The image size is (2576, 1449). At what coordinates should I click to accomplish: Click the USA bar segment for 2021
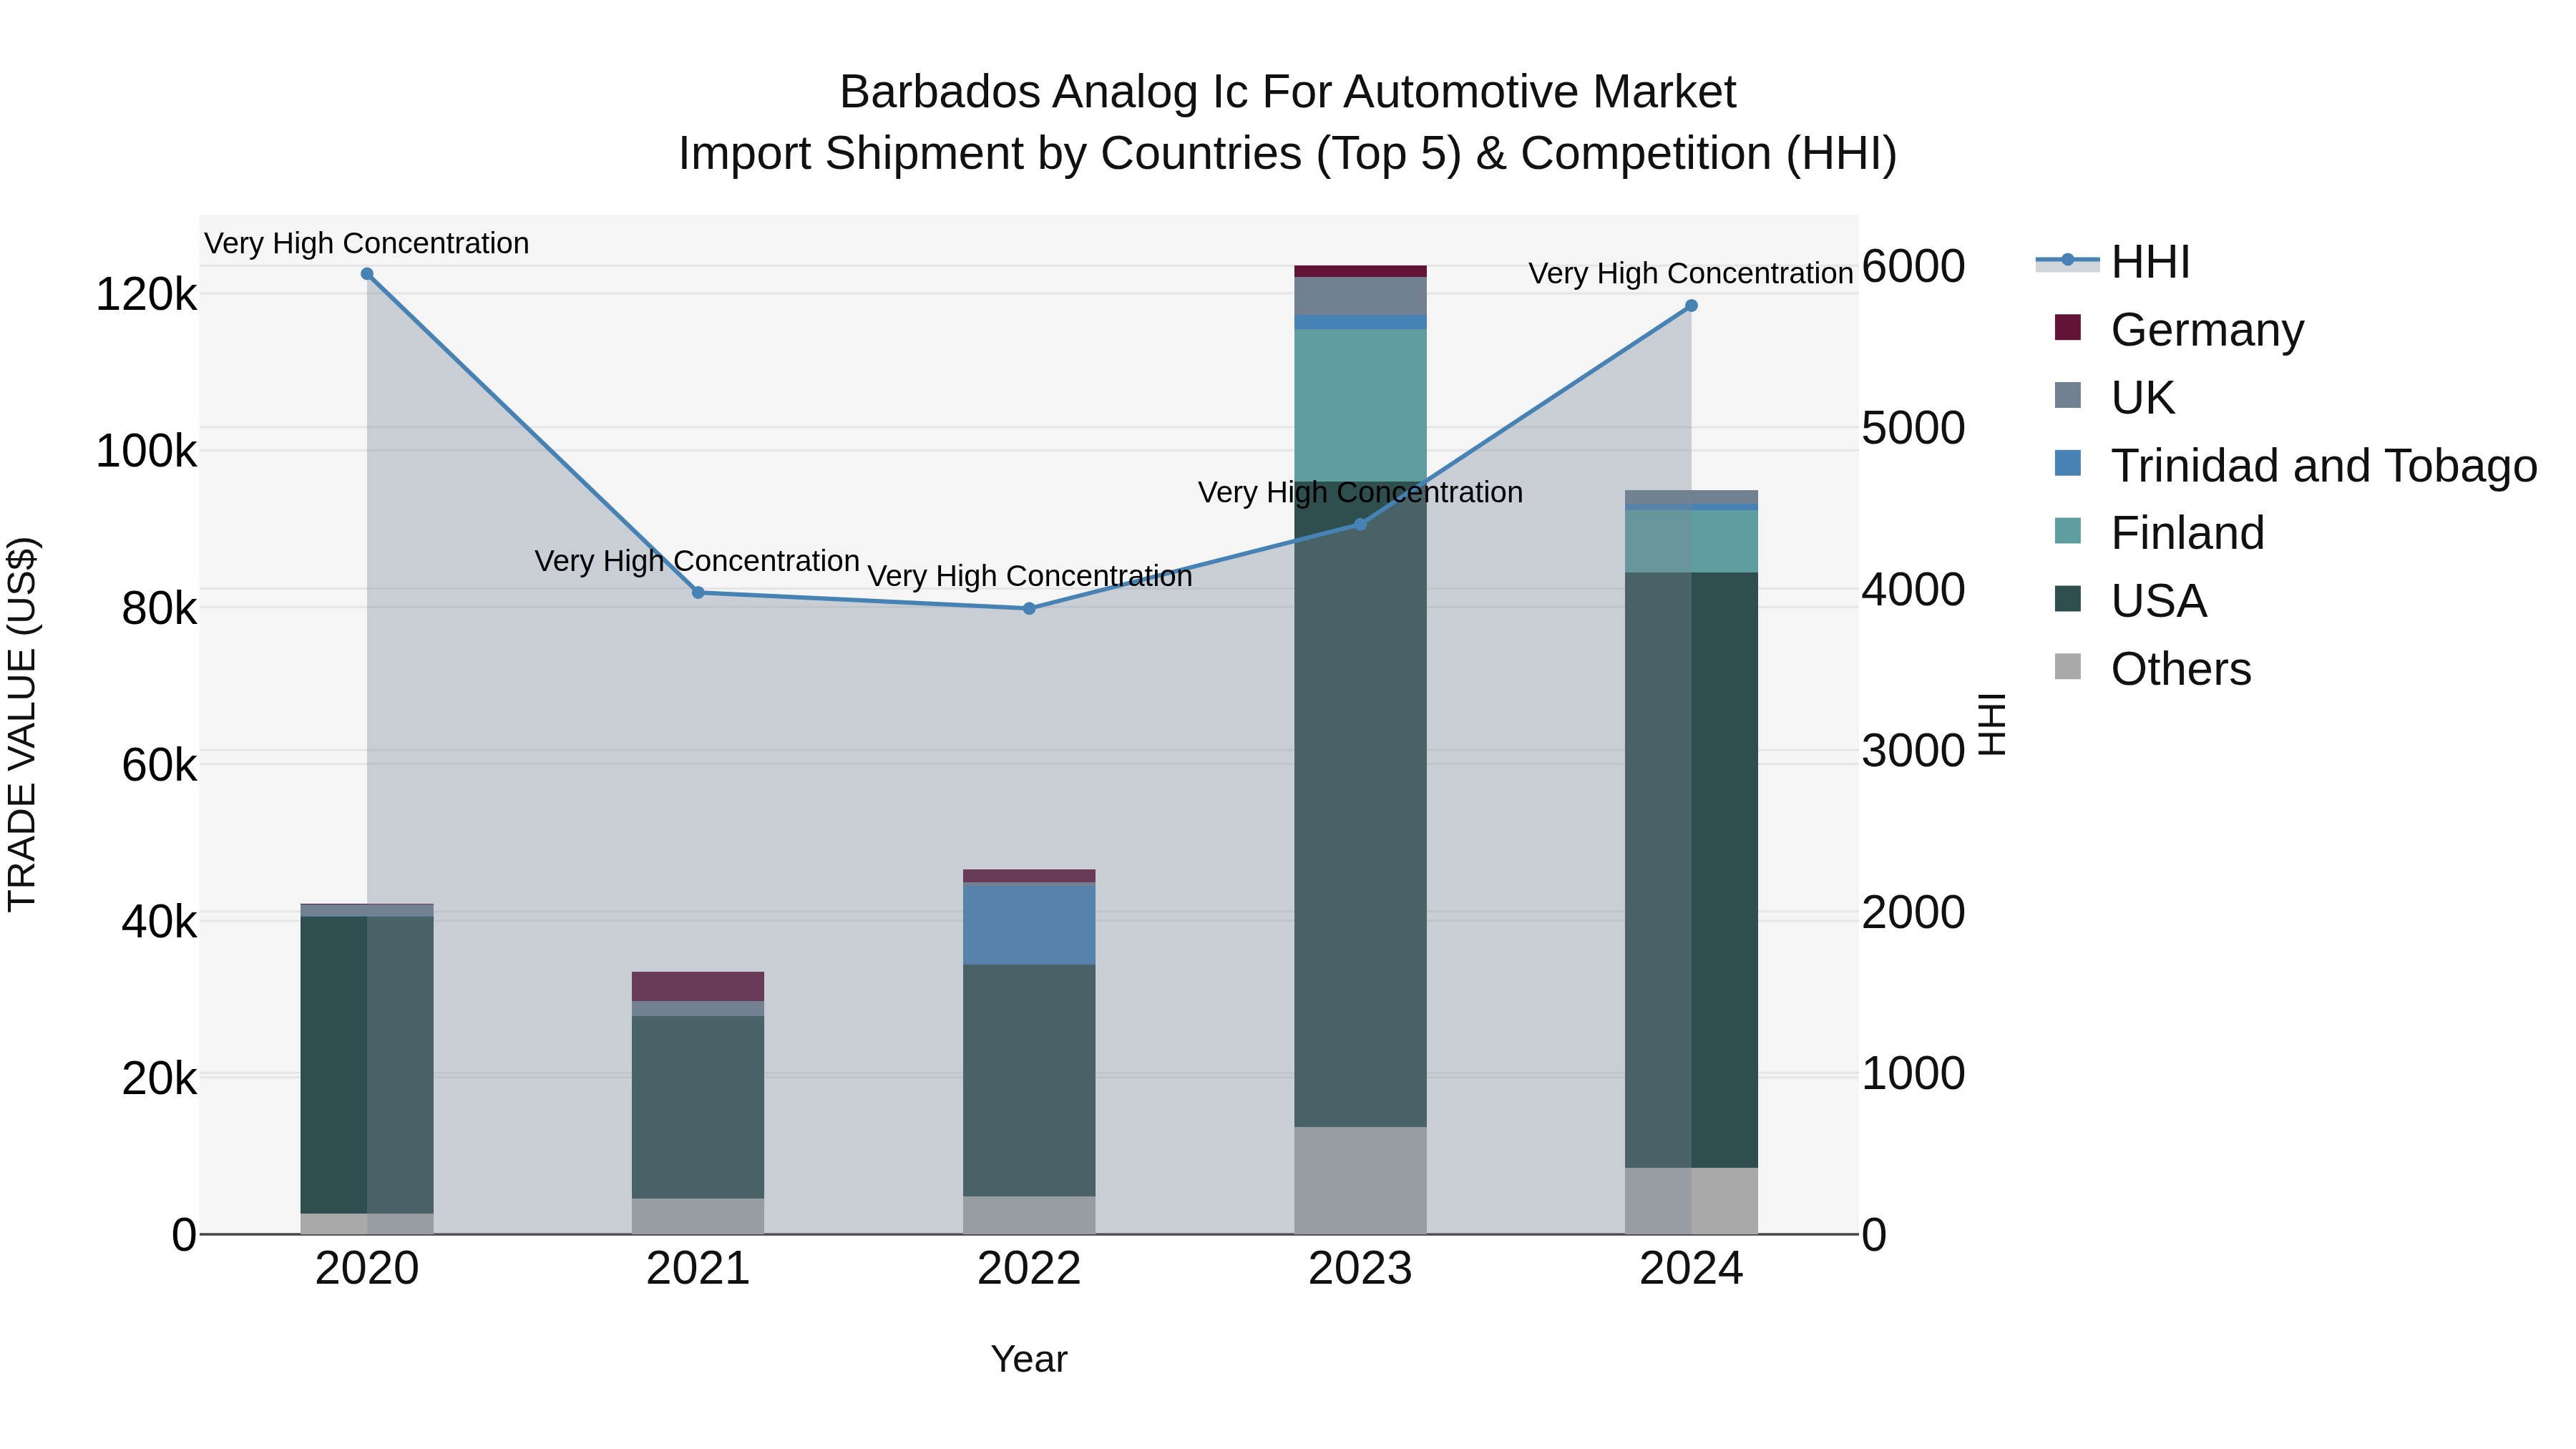coord(698,1107)
